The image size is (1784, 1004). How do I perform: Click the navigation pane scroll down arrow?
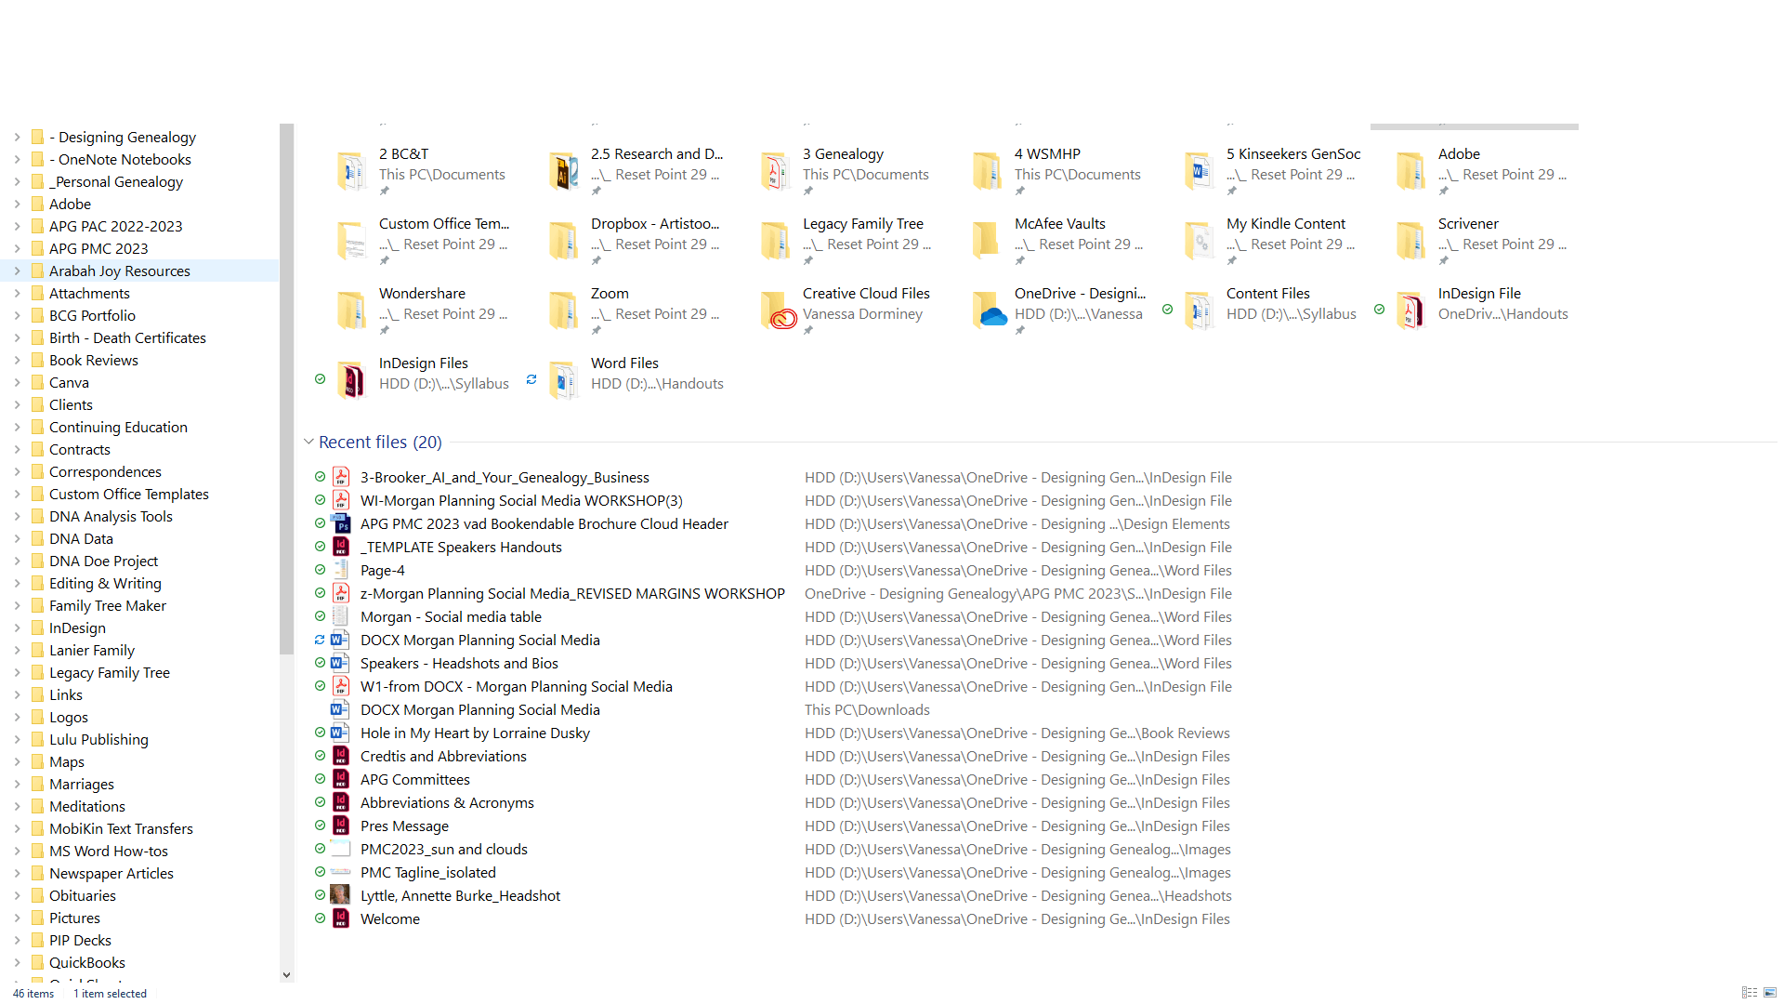tap(286, 975)
